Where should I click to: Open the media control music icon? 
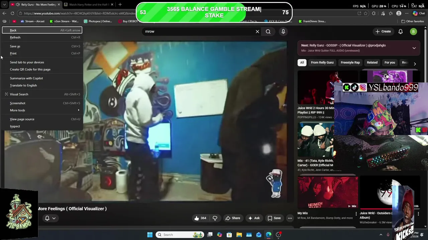click(383, 13)
